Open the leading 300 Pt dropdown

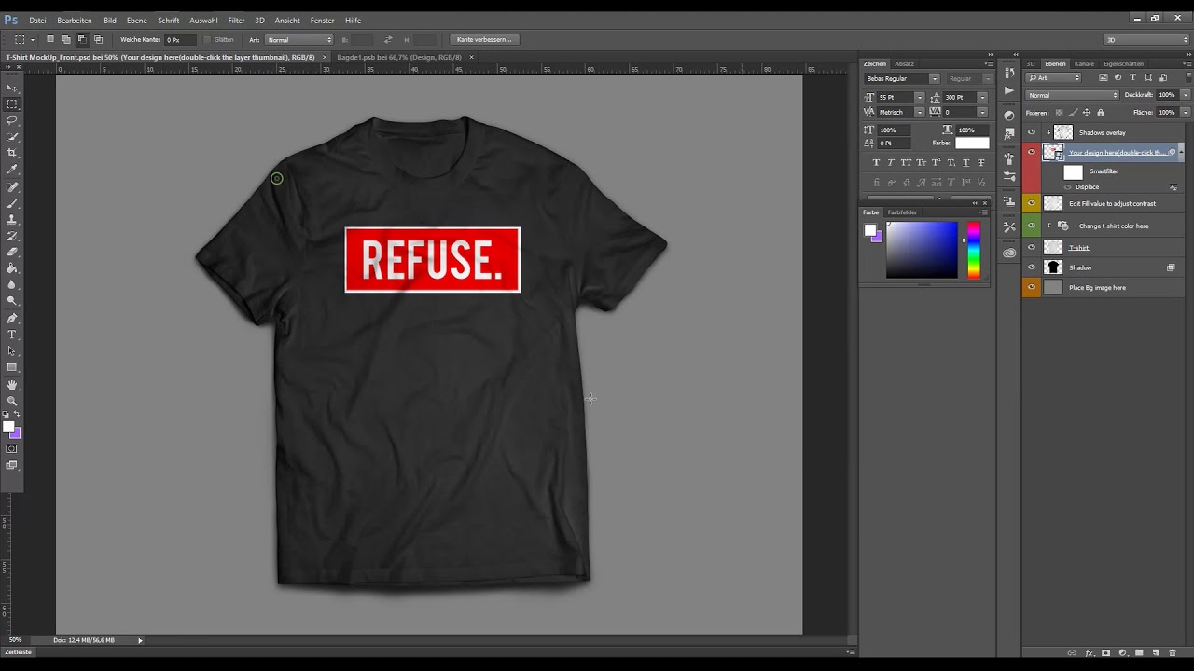click(x=982, y=97)
